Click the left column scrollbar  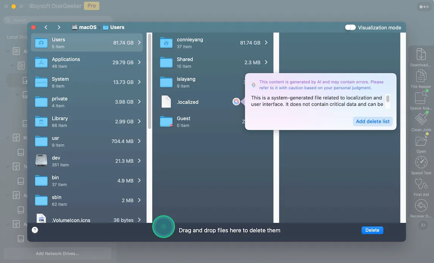pyautogui.click(x=150, y=81)
